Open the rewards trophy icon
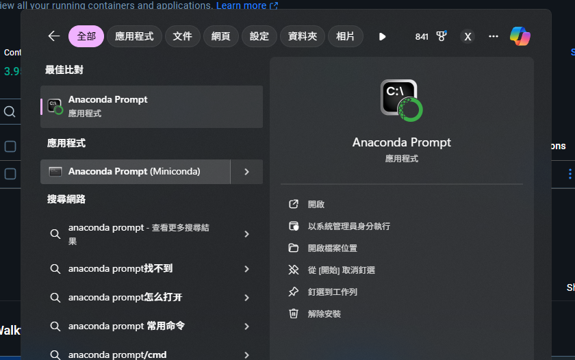 click(441, 36)
